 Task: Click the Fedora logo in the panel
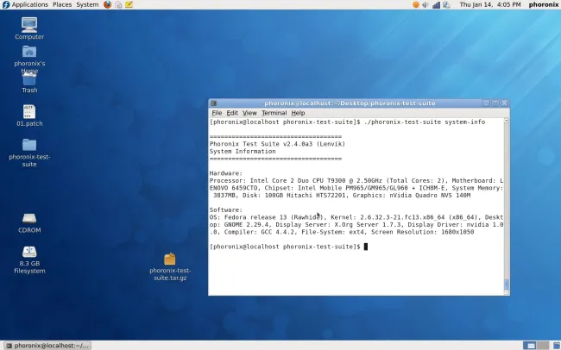[6, 4]
